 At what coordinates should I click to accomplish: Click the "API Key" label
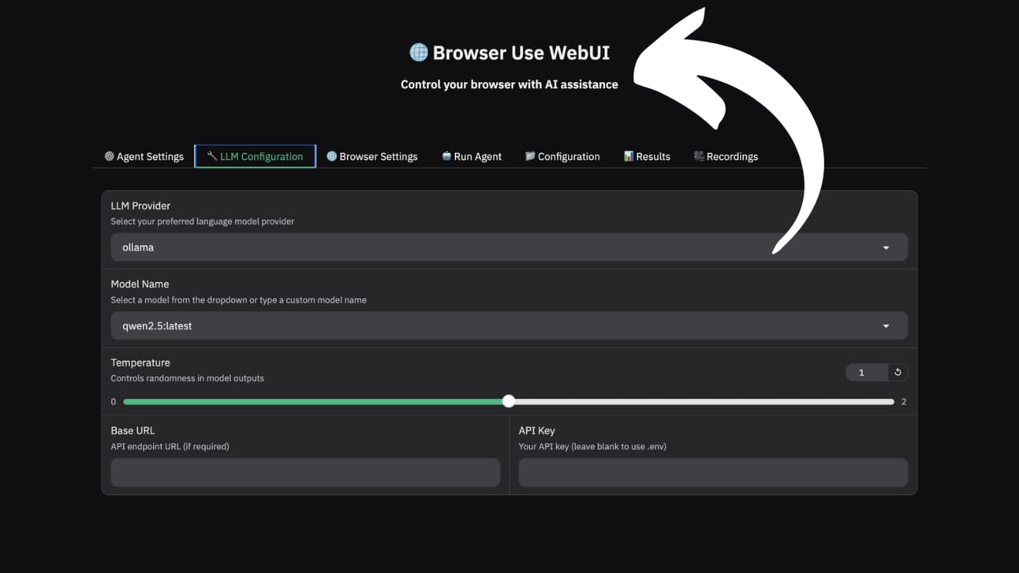coord(537,430)
